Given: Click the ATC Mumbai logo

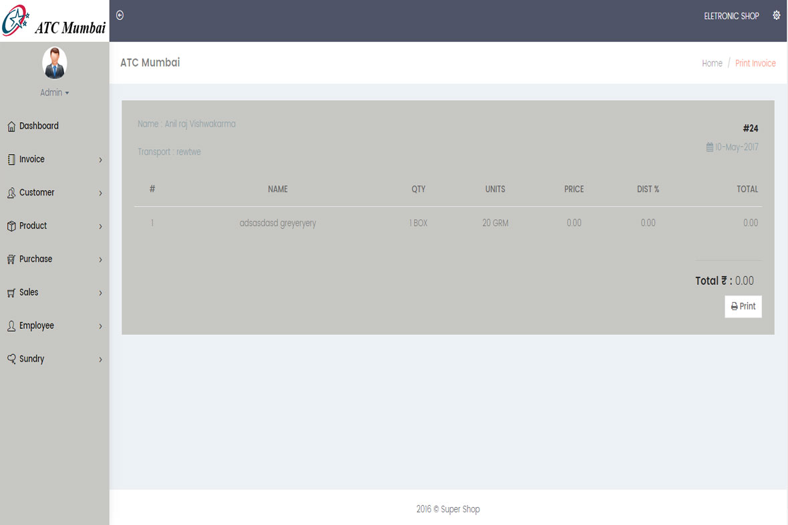Looking at the screenshot, I should (54, 21).
